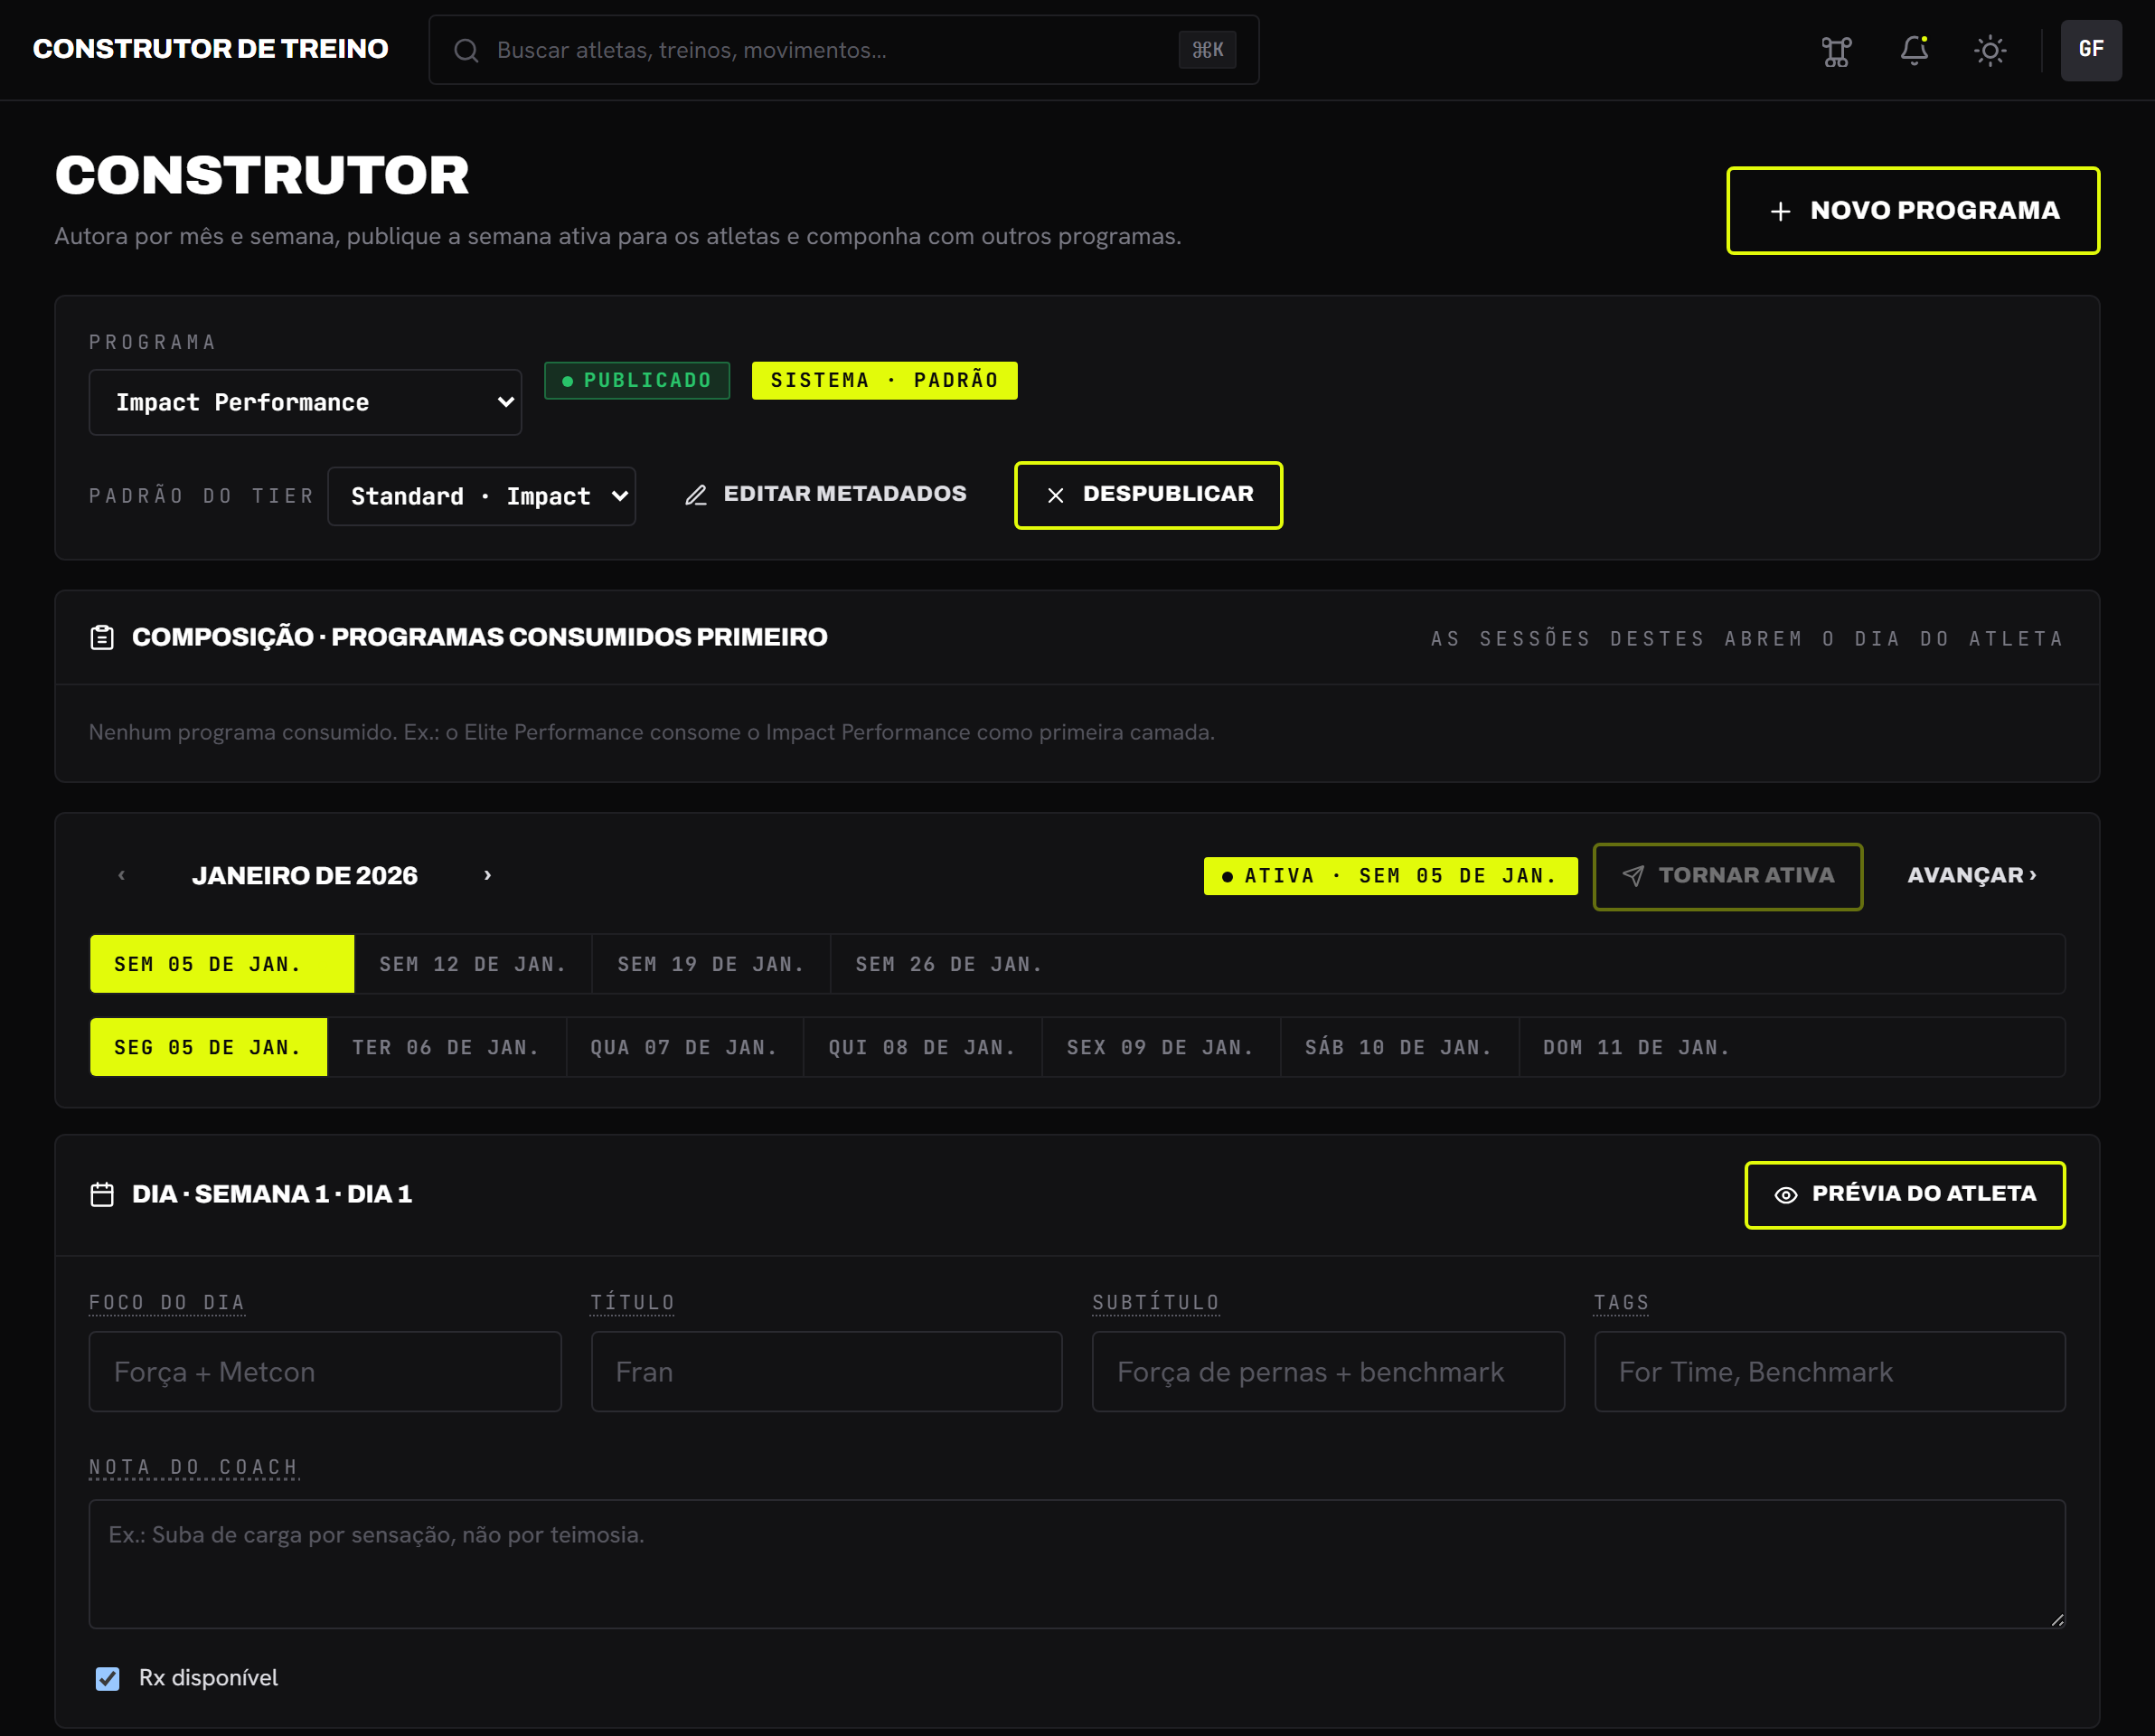
Task: Toggle the light theme sun icon
Action: coord(1990,50)
